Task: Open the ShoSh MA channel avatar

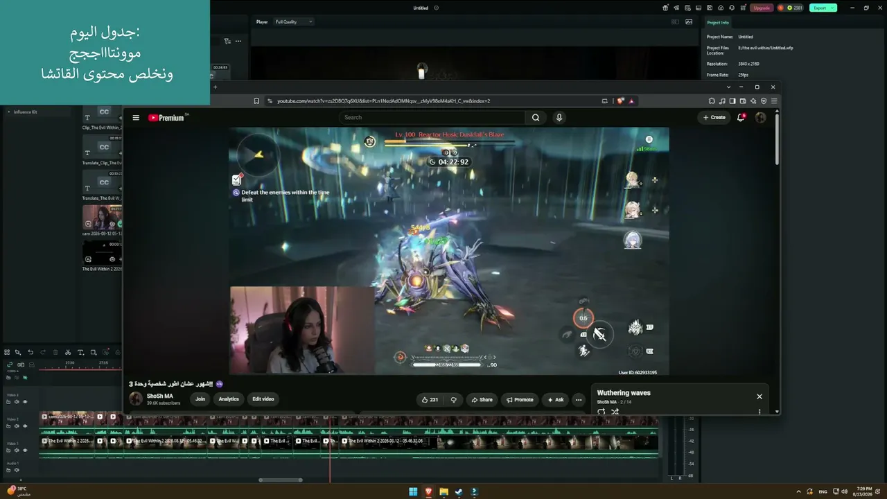Action: pyautogui.click(x=136, y=399)
